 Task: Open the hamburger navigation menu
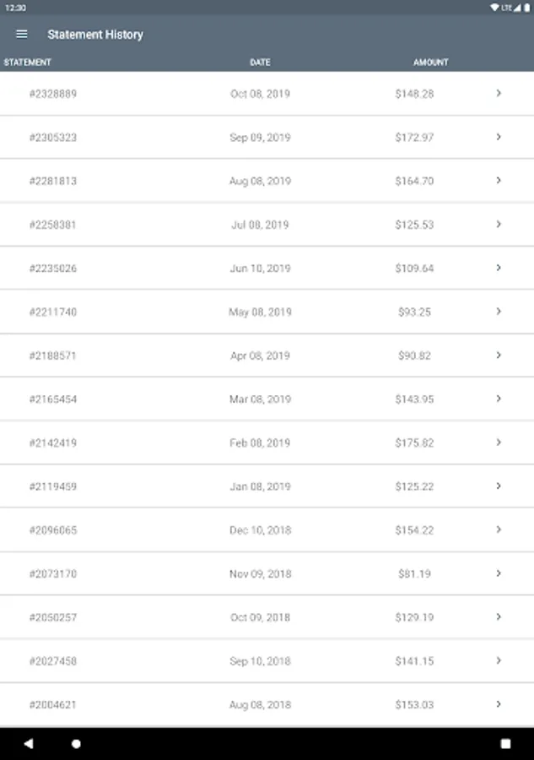tap(22, 35)
